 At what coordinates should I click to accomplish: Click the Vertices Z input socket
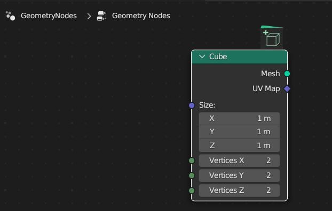click(x=192, y=191)
